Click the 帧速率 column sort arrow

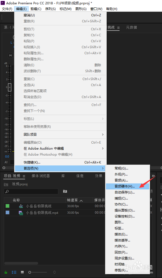(81, 201)
